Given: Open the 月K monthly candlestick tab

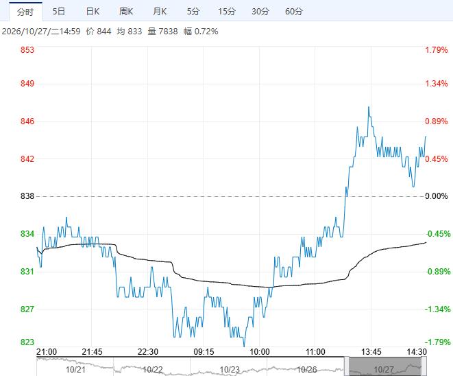Looking at the screenshot, I should (160, 12).
